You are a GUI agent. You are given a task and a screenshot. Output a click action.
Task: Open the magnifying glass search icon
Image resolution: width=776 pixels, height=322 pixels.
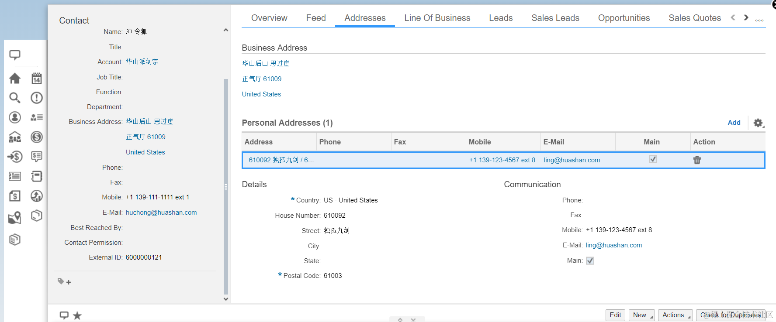pos(15,98)
